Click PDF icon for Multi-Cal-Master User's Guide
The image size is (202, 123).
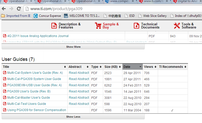pos(4,97)
